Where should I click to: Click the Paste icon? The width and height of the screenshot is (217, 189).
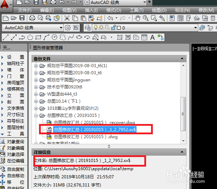click(83, 18)
